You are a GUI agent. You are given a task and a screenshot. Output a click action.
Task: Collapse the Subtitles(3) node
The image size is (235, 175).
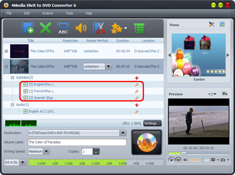coord(12,78)
